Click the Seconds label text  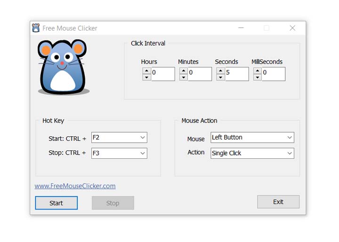[226, 62]
